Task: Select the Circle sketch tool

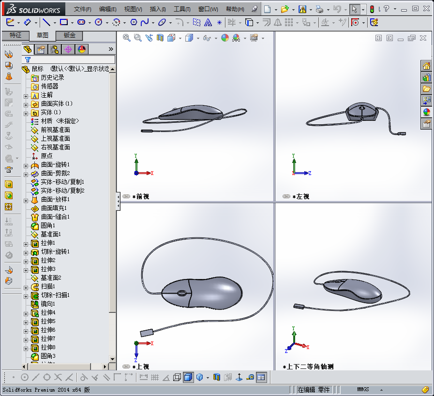Action: point(99,22)
